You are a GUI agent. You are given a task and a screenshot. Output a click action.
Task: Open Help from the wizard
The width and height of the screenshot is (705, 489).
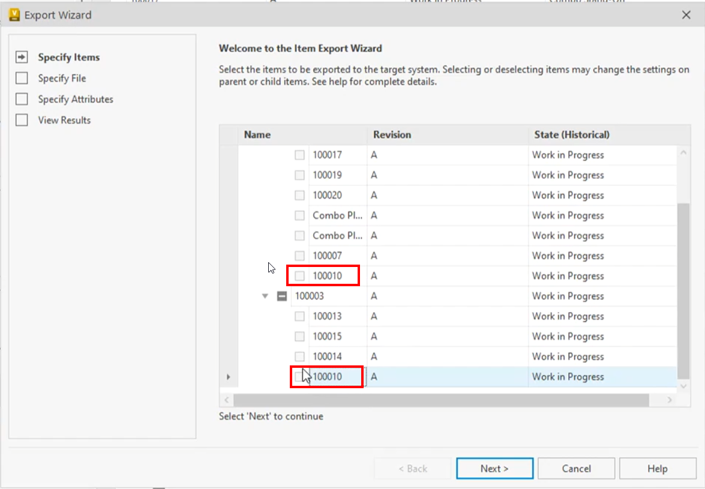[658, 468]
